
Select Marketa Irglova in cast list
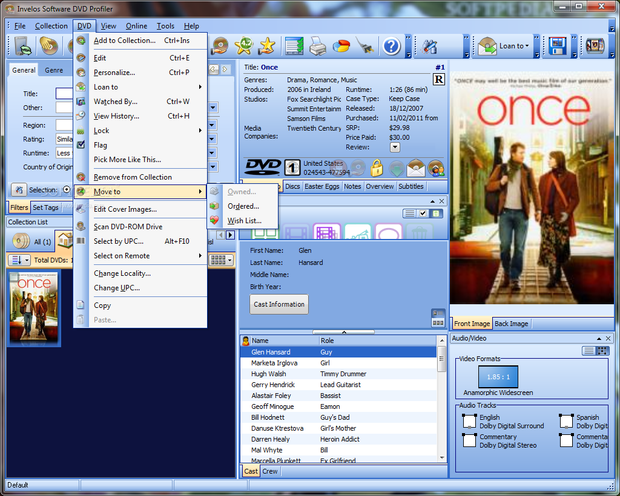pos(338,363)
